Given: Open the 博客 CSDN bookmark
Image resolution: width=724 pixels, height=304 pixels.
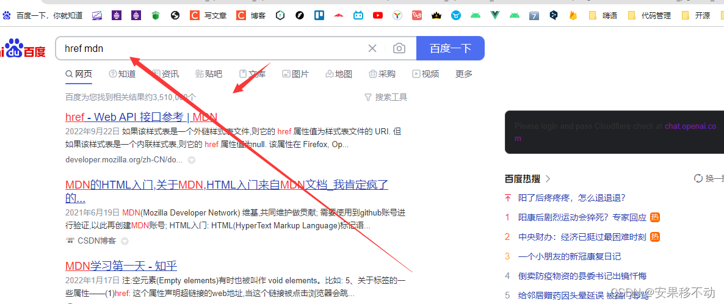Looking at the screenshot, I should [252, 15].
